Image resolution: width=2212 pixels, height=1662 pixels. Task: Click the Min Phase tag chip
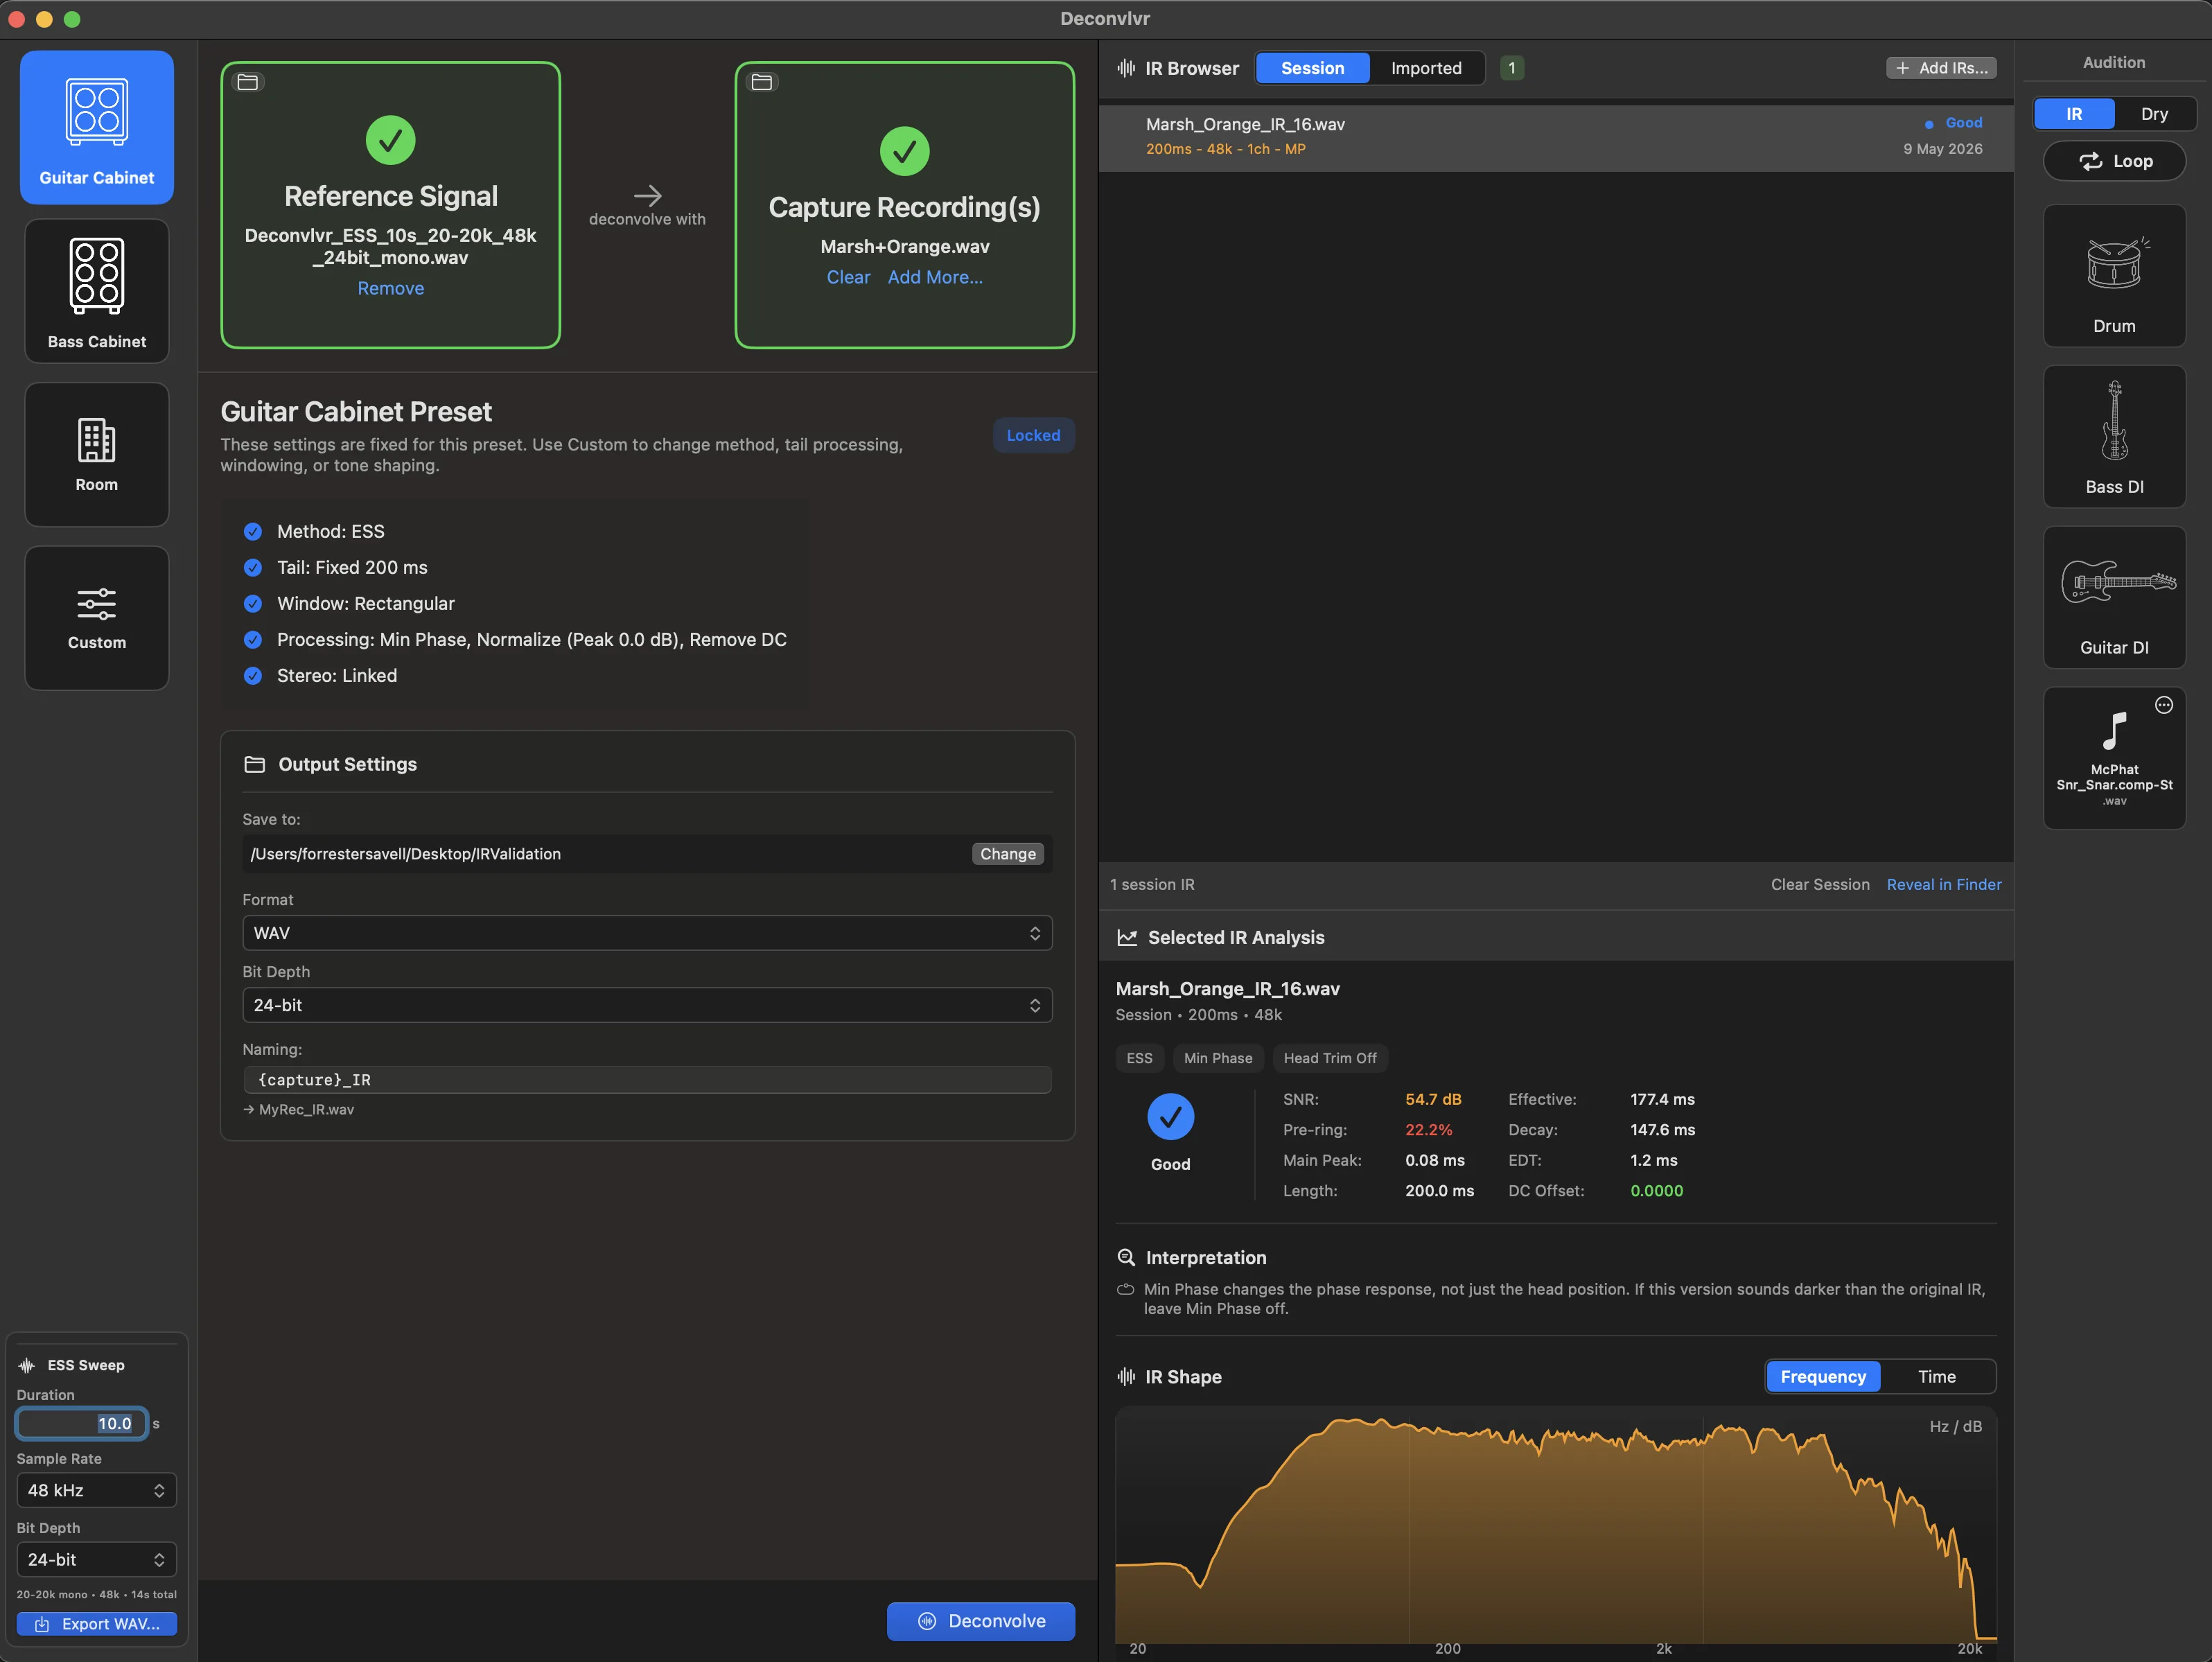pyautogui.click(x=1218, y=1058)
